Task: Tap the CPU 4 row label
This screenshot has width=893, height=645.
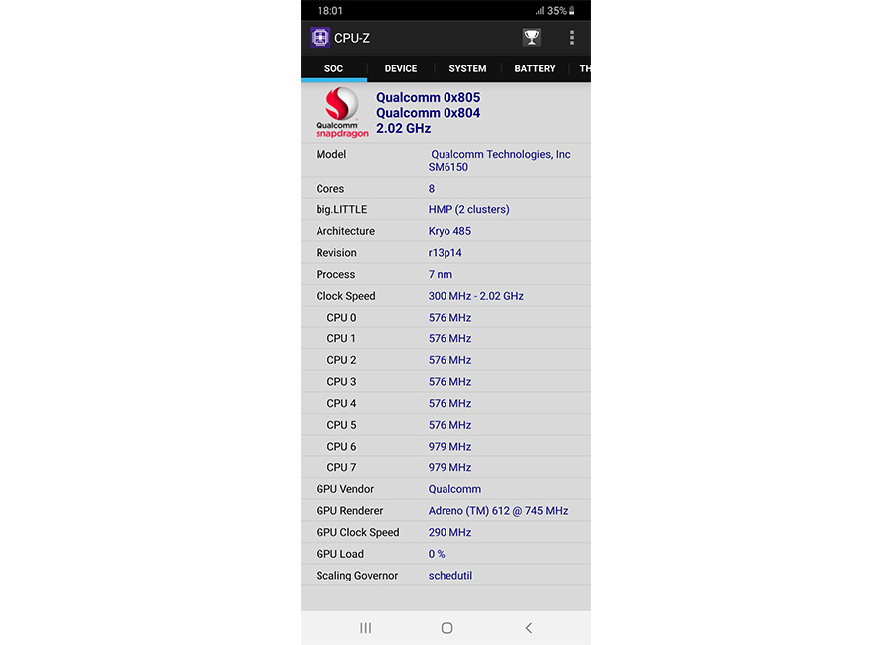Action: [x=341, y=403]
